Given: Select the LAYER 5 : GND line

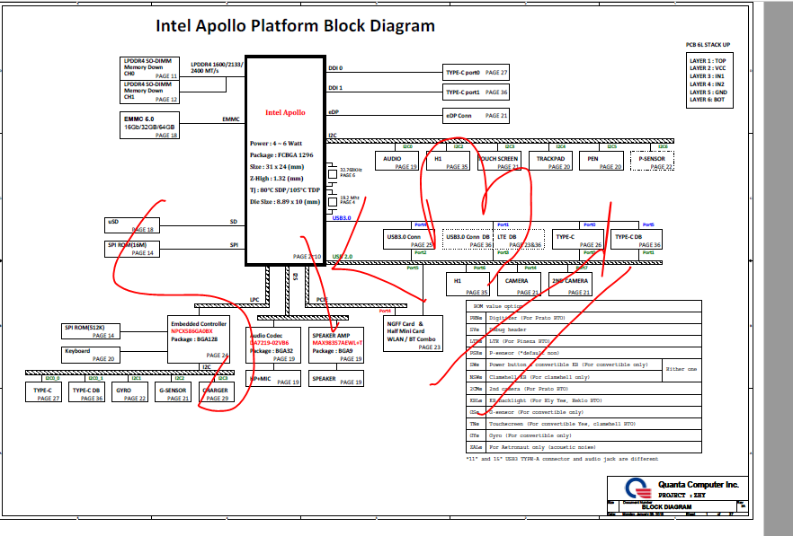Looking at the screenshot, I should [x=708, y=92].
